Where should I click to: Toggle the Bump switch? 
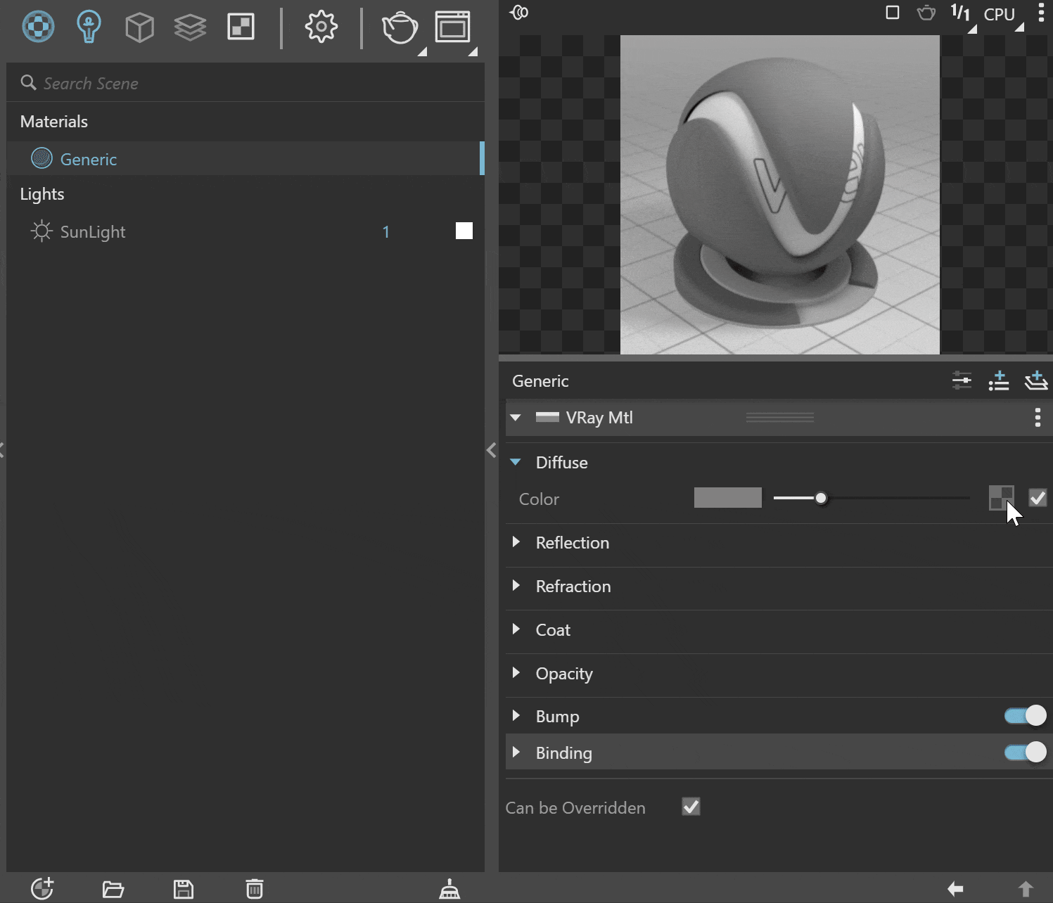pos(1026,716)
